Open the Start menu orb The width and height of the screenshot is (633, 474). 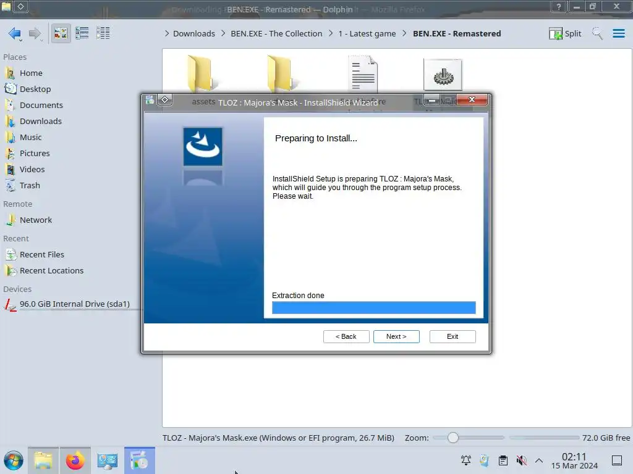(14, 460)
